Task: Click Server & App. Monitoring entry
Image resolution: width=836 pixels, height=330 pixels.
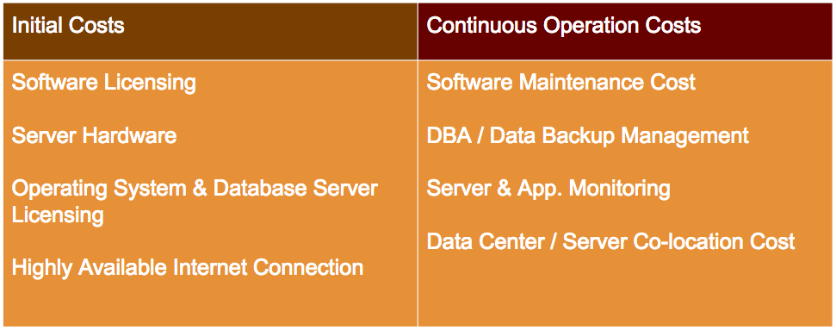Action: pyautogui.click(x=548, y=189)
